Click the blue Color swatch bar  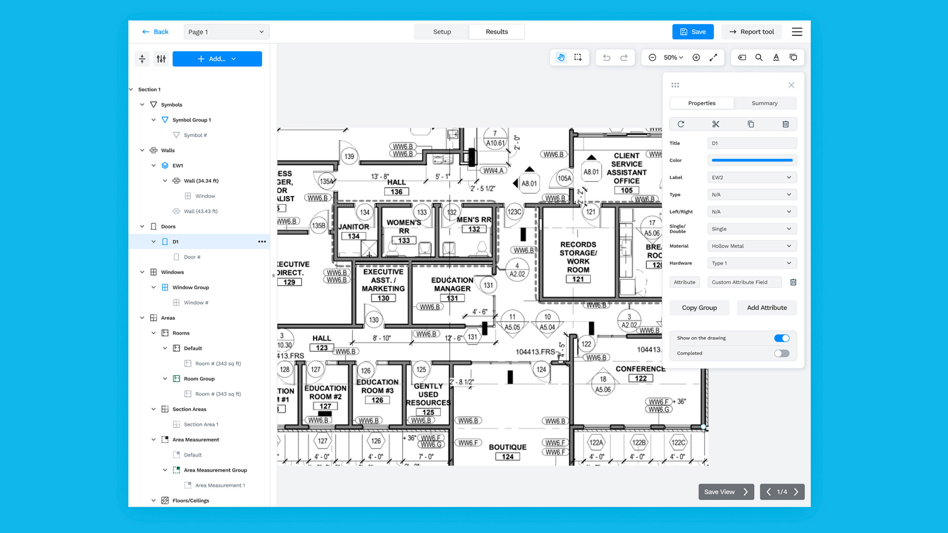(x=751, y=160)
